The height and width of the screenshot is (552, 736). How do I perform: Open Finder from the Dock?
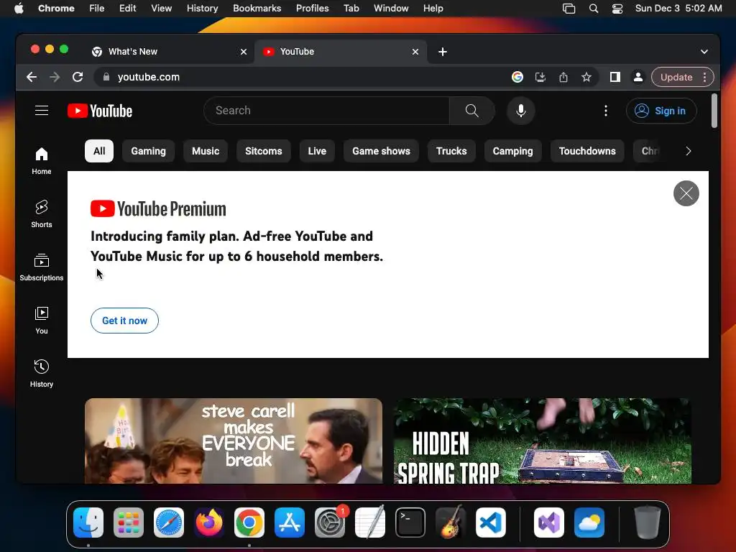[88, 523]
